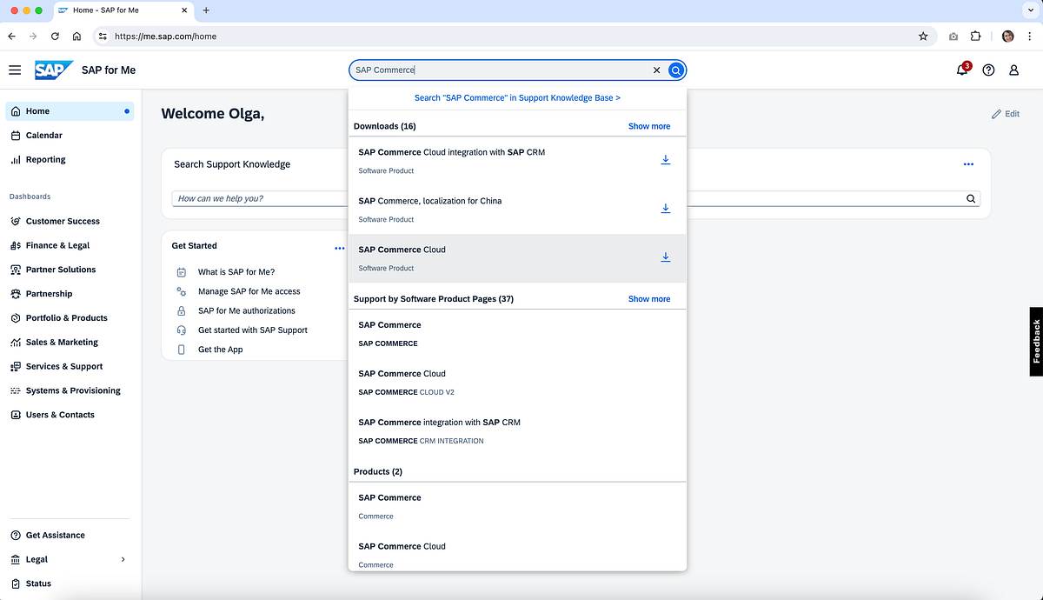This screenshot has width=1043, height=600.
Task: Expand the Legal section in the sidebar
Action: [123, 559]
